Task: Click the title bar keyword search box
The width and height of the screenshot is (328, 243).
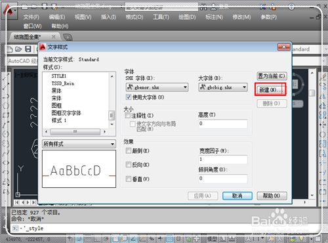Action: point(161,7)
